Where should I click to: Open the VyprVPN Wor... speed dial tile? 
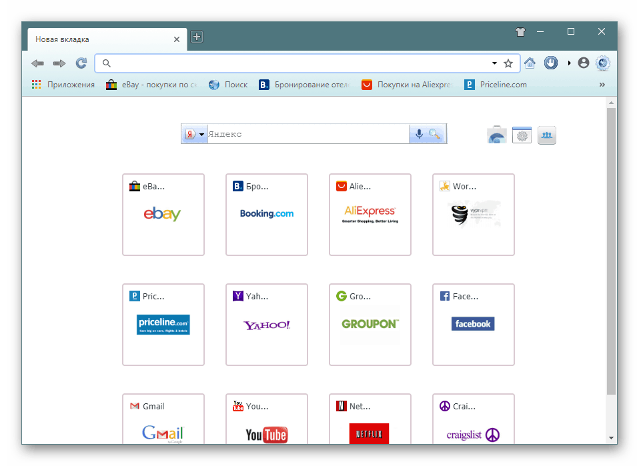coord(474,215)
